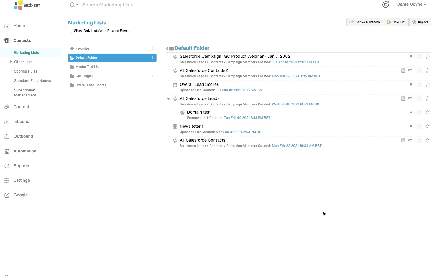This screenshot has width=435, height=276.
Task: Open actions dropdown for Newsletter 1
Action: coord(419,126)
